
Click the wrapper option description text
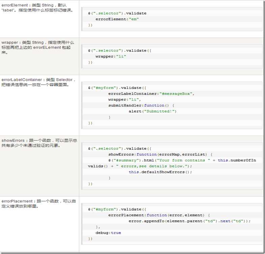pos(38,47)
